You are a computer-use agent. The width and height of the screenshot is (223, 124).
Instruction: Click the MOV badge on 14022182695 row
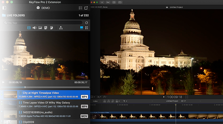84,116
